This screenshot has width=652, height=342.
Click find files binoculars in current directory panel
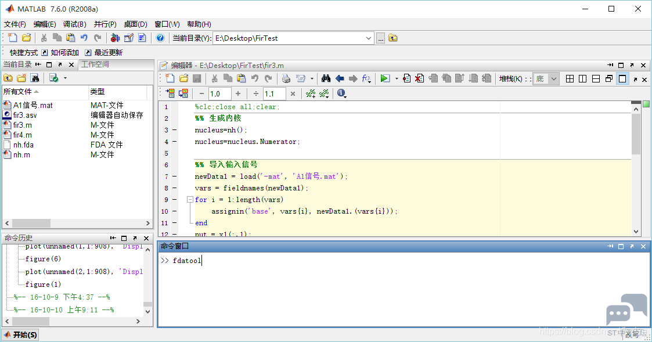point(35,78)
